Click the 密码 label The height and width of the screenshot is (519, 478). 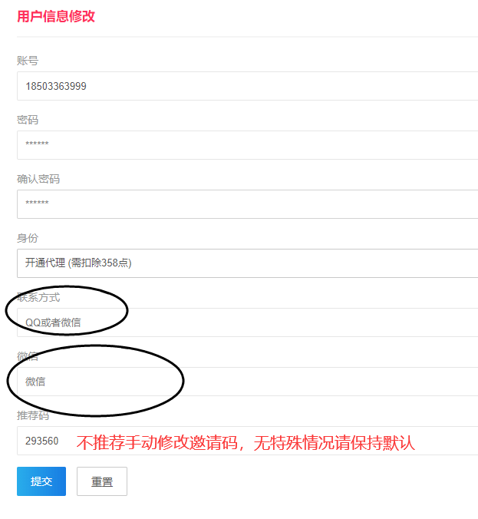pos(28,120)
